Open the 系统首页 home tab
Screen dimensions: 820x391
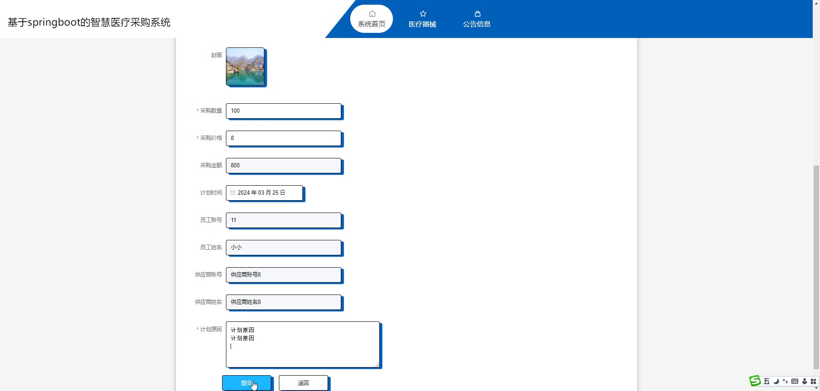coord(371,19)
